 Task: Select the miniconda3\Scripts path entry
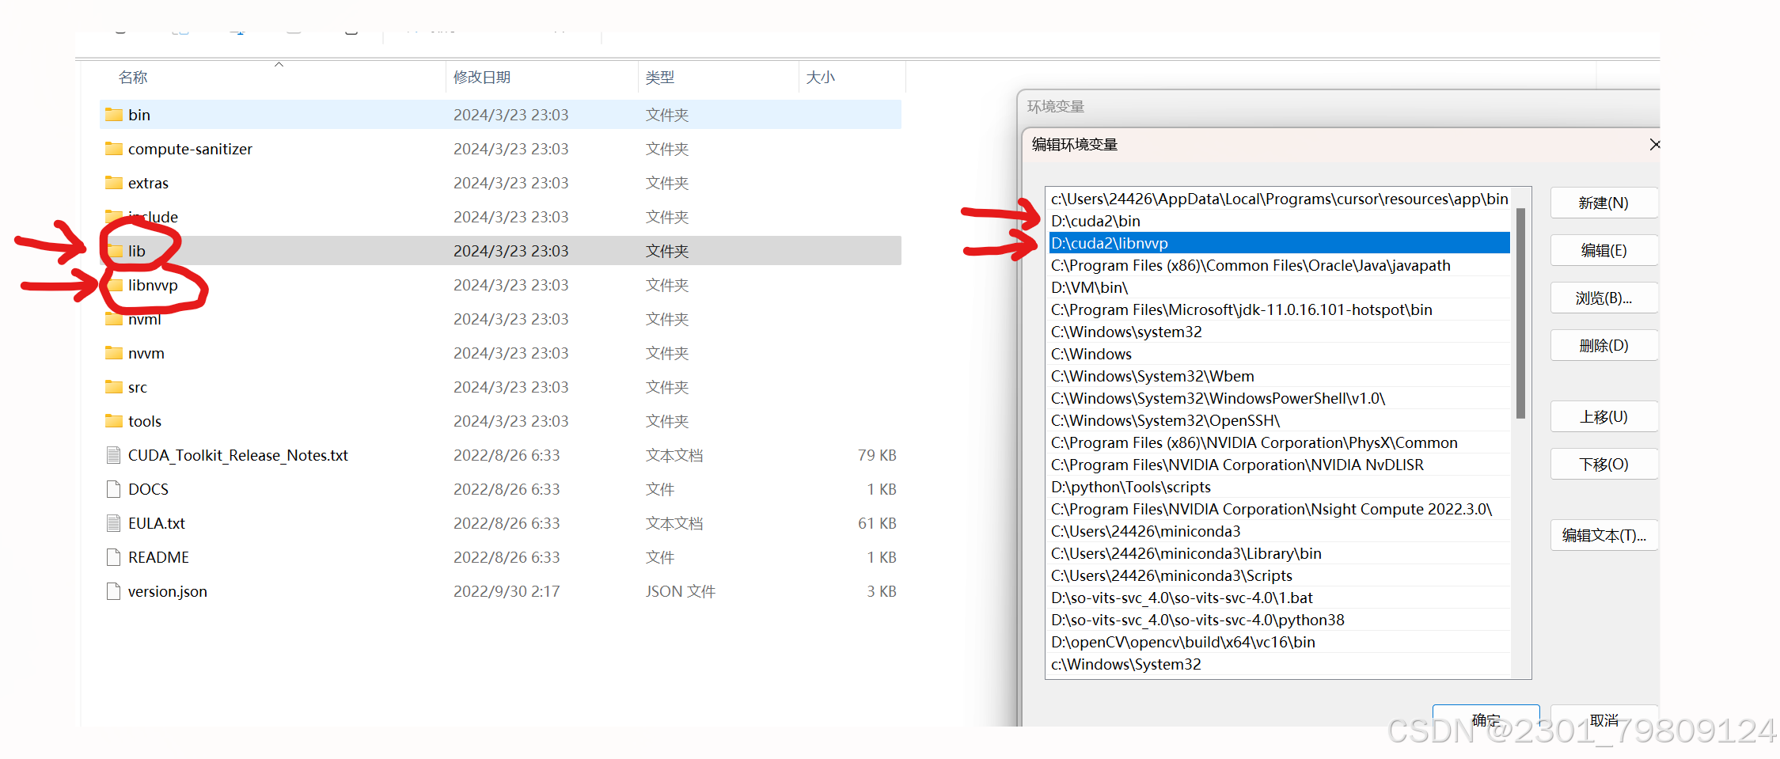tap(1279, 575)
